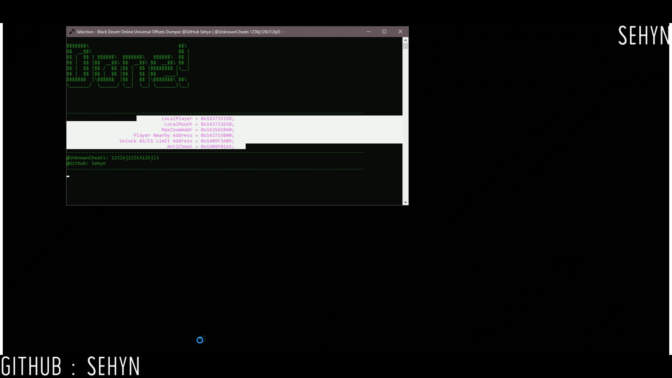Select the minimize icon on the console window
Screen dimensions: 672x378
point(368,31)
